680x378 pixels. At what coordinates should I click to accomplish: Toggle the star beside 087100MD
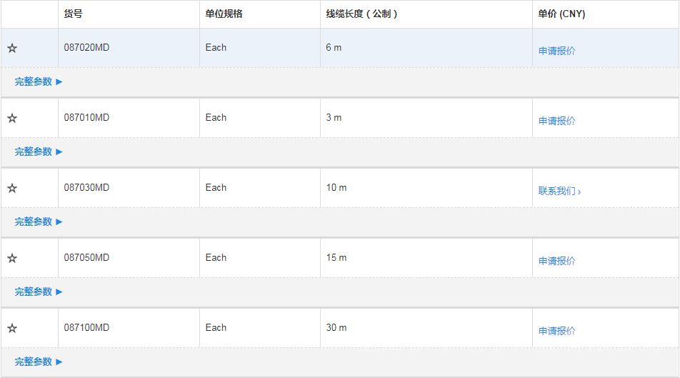12,329
